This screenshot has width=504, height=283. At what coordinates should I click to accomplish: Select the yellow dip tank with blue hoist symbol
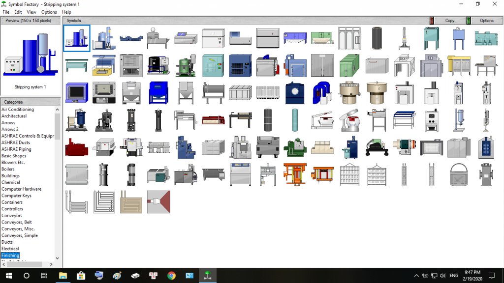[x=104, y=65]
